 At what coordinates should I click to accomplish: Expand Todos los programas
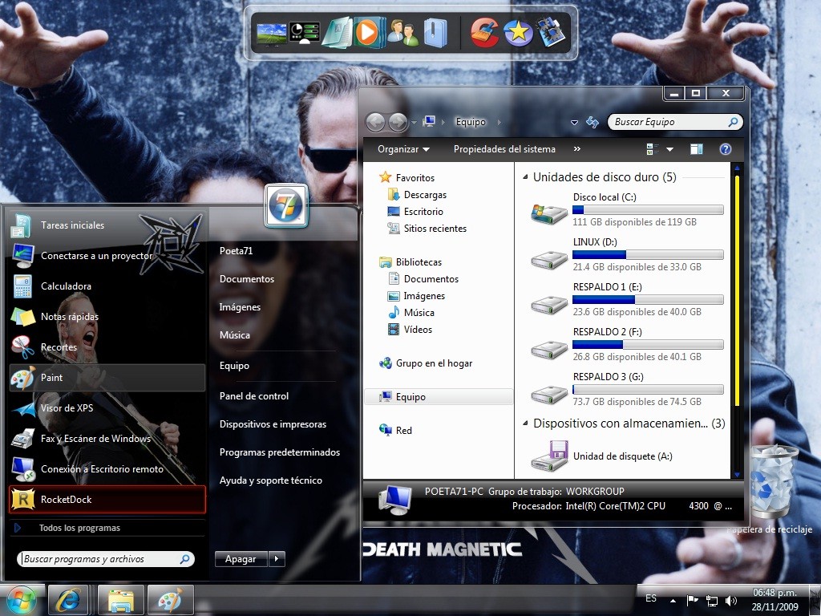107,528
